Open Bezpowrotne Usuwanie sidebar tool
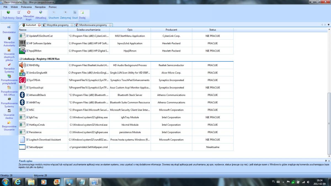This screenshot has width=331, height=186. point(9,126)
